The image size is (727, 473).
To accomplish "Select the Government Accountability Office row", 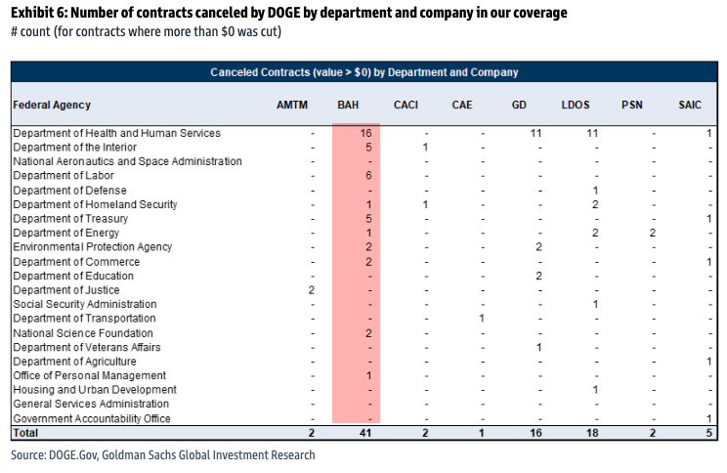I will [x=363, y=418].
